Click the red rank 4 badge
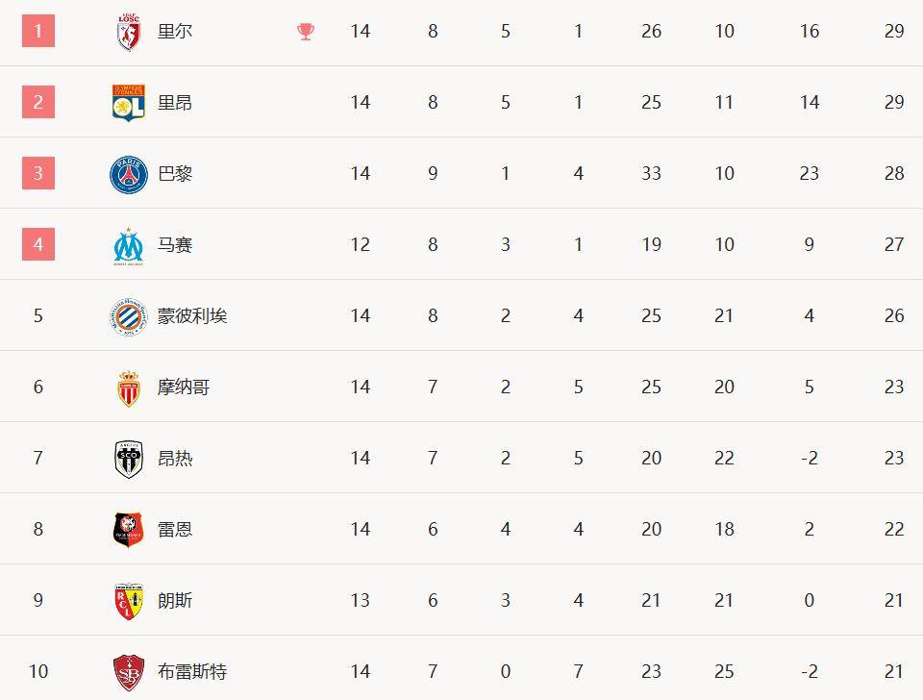The width and height of the screenshot is (923, 700). point(38,243)
